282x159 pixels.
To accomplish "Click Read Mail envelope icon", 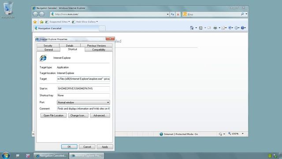I will 209,28.
